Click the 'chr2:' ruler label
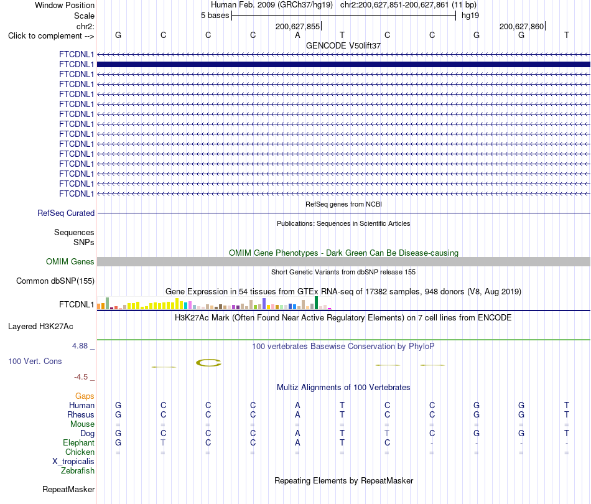Screen dimensions: 591x504 point(85,26)
